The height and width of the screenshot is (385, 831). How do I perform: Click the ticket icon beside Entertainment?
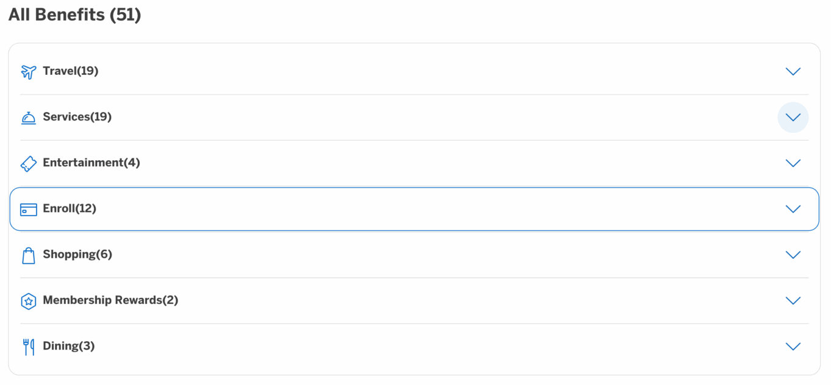tap(29, 163)
